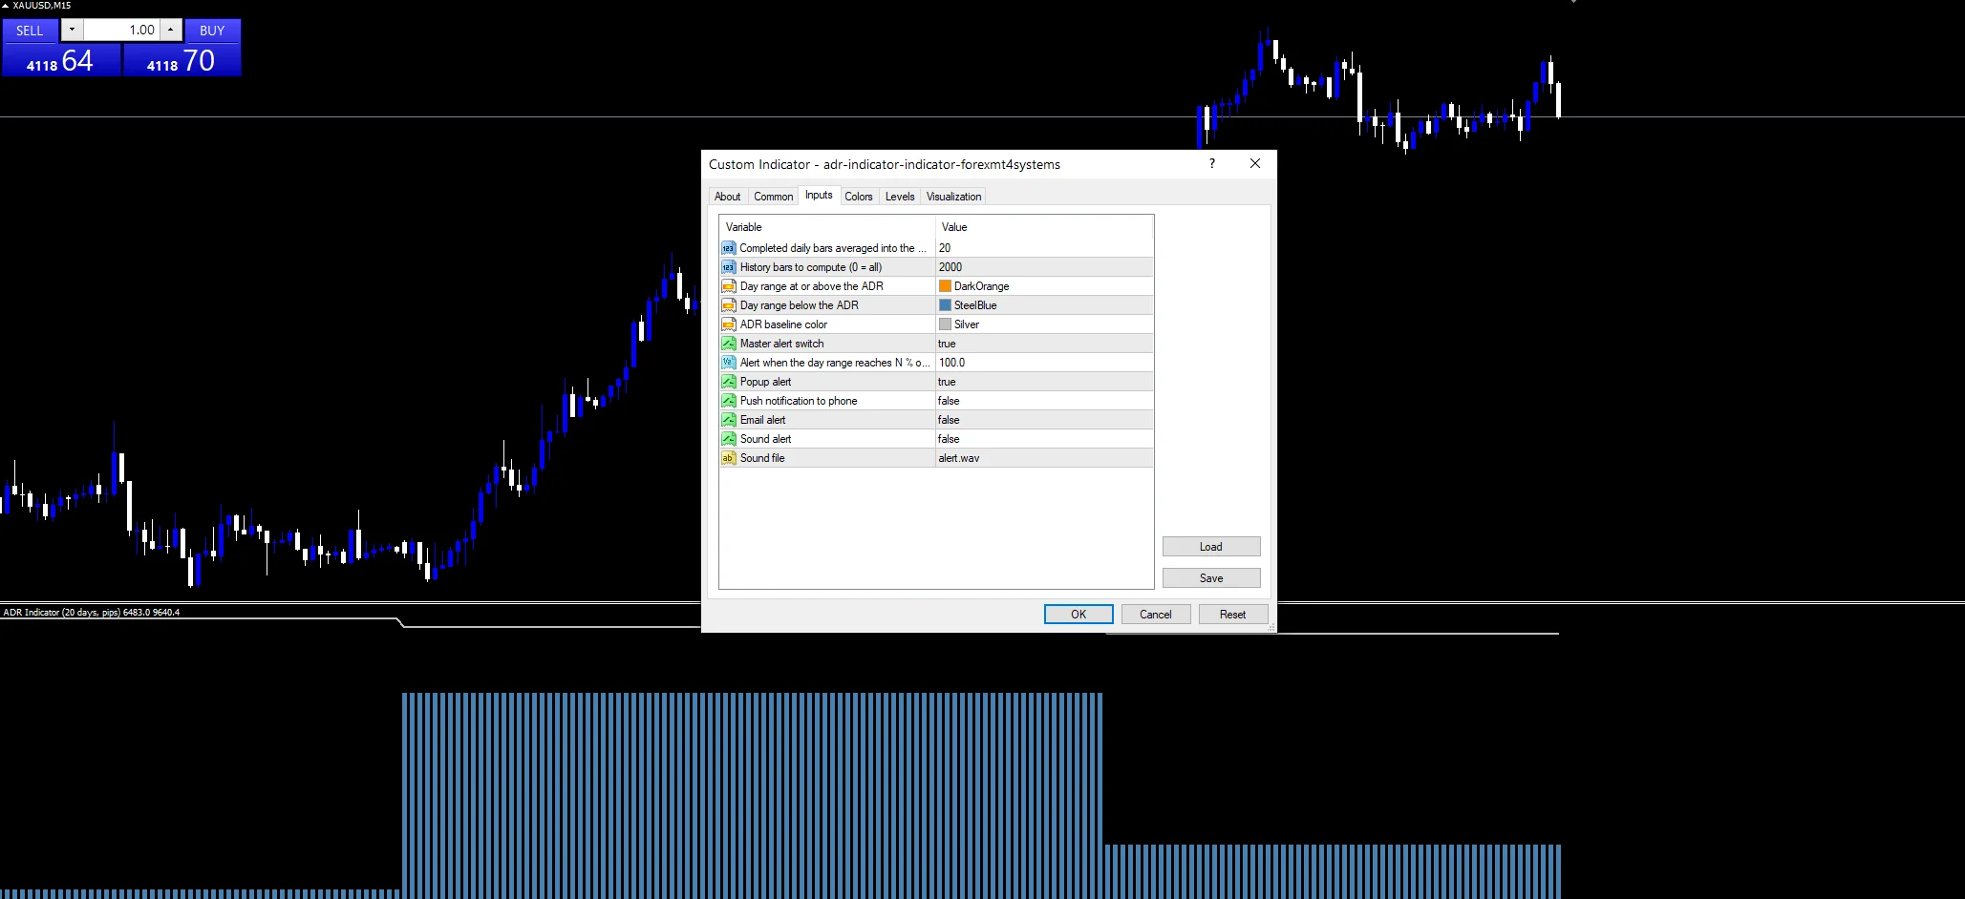Viewport: 1965px width, 899px height.
Task: Click the SELL button in the trade panel
Action: [x=30, y=31]
